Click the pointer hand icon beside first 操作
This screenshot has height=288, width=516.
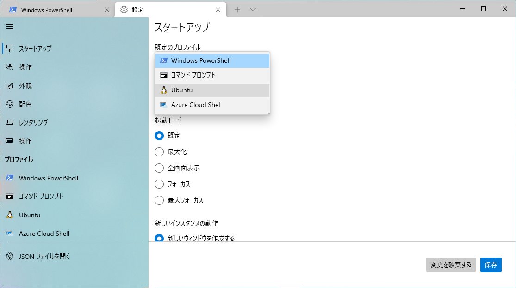tap(10, 67)
